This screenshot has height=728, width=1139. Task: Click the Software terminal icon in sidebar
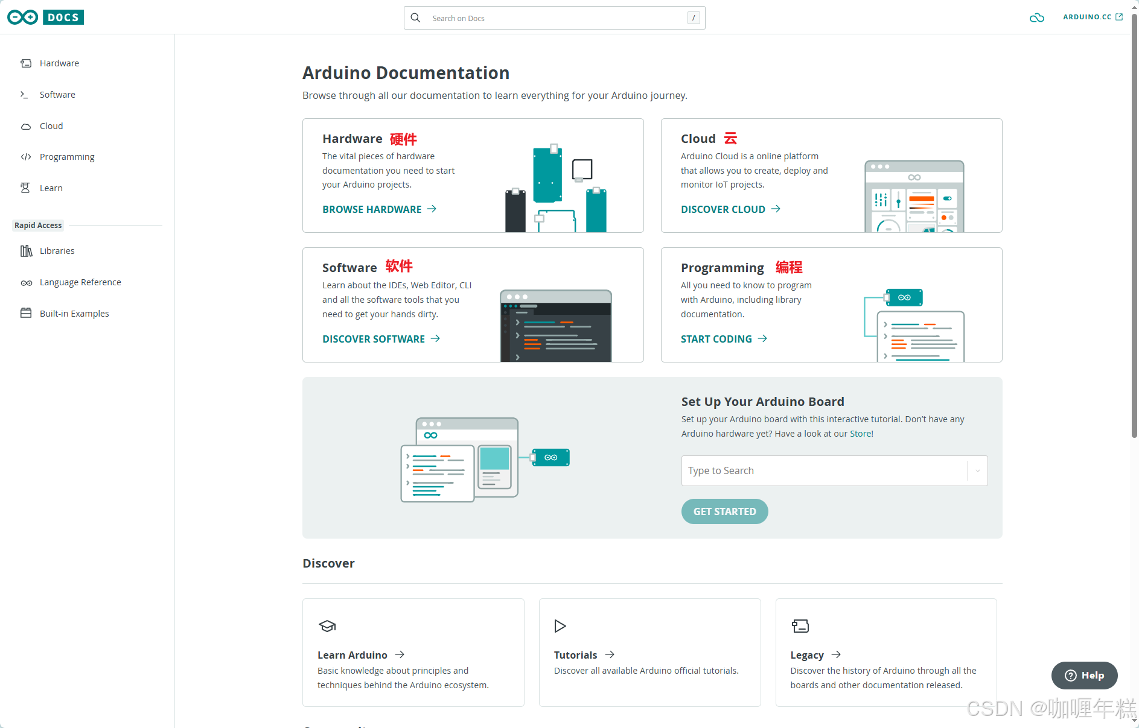coord(25,95)
